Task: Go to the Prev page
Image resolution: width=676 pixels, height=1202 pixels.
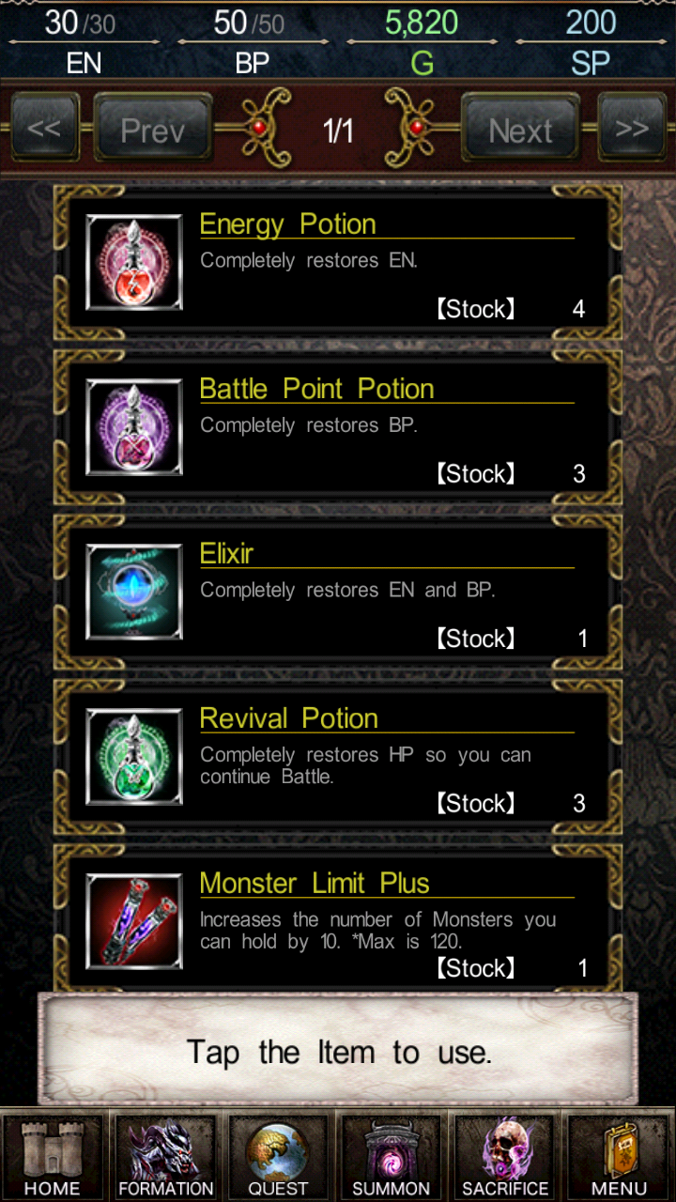Action: pos(152,130)
